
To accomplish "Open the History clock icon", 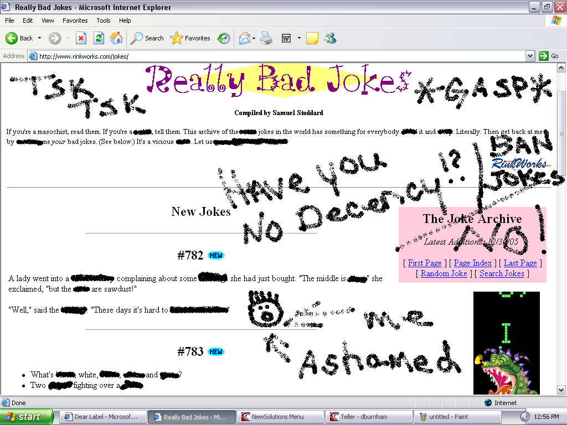I will [x=224, y=38].
